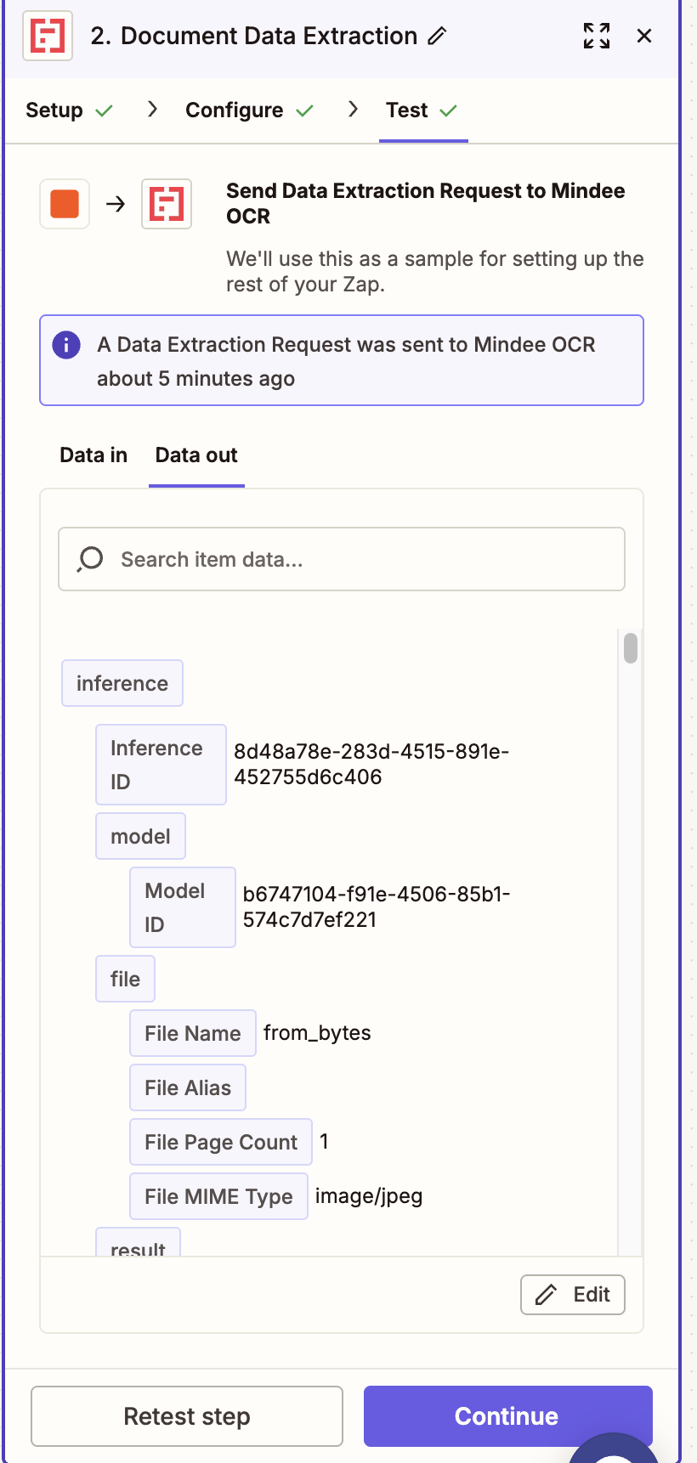Select the inference data tag
This screenshot has width=697, height=1463.
click(122, 683)
